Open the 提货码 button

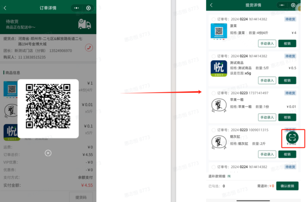(x=81, y=197)
